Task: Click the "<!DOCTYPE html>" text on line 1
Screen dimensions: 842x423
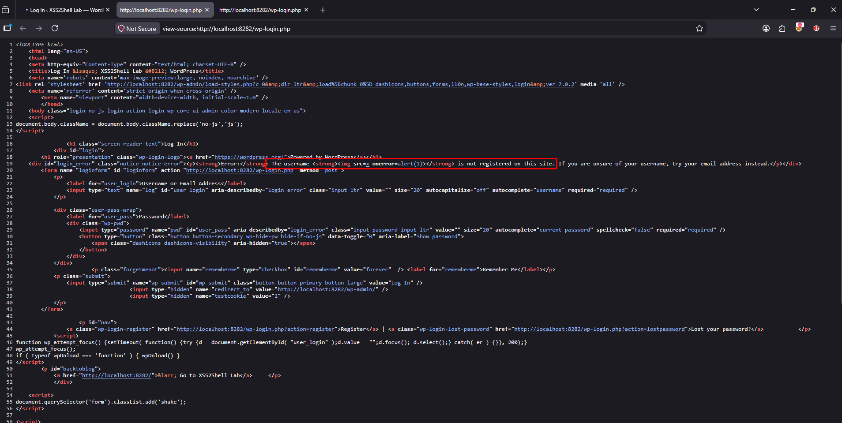Action: 40,45
